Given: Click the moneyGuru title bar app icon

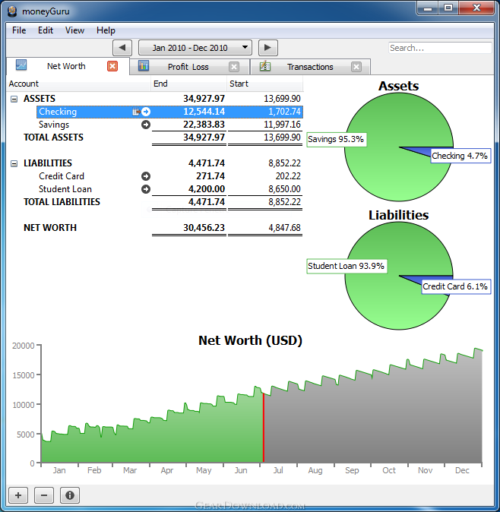Looking at the screenshot, I should (12, 11).
